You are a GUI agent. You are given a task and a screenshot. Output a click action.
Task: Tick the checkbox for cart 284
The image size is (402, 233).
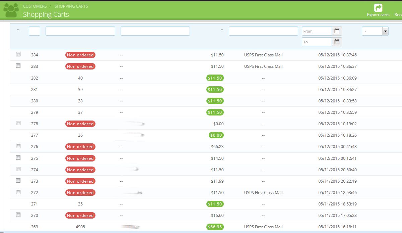(x=18, y=54)
